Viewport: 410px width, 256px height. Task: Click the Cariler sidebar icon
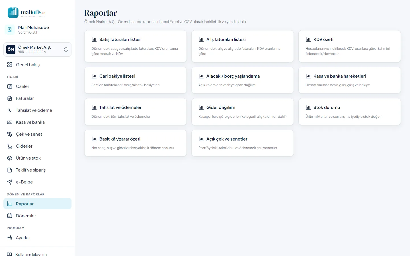coord(10,86)
